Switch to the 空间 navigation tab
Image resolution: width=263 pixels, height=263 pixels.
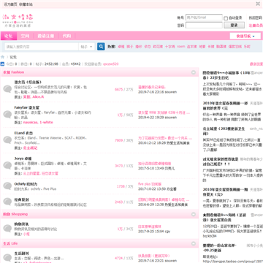pyautogui.click(x=25, y=36)
